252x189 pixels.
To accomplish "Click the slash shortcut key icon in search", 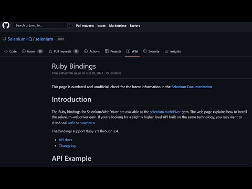I will click(69, 26).
